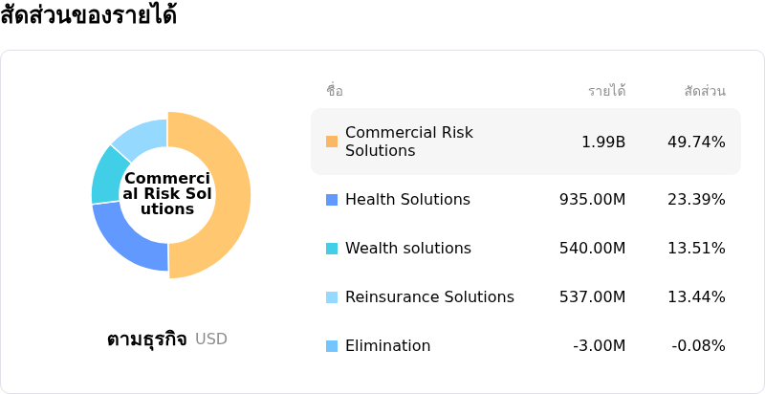The width and height of the screenshot is (765, 394).
Task: Click the light blue Reinsurance Solutions swatch
Action: (x=332, y=297)
